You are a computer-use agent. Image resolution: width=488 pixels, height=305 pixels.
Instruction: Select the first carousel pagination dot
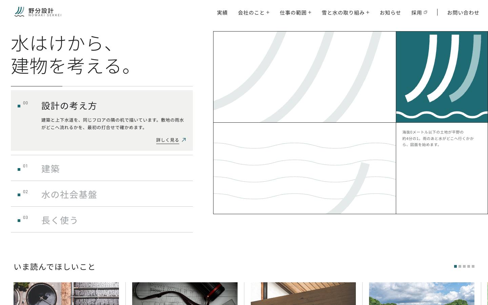455,266
